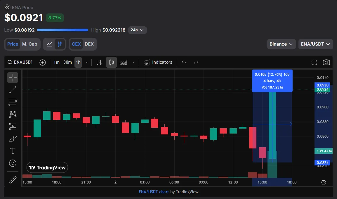Screen dimensions: 337x199
Task: Open the Fibonacci retracement tool
Action: pyautogui.click(x=13, y=102)
